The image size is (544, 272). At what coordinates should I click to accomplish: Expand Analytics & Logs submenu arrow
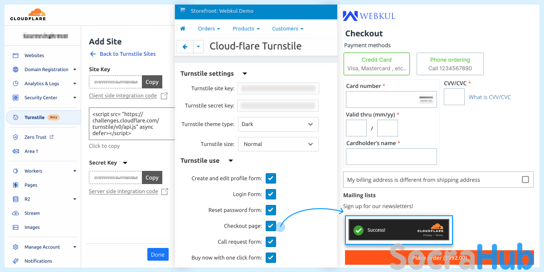[x=74, y=84]
